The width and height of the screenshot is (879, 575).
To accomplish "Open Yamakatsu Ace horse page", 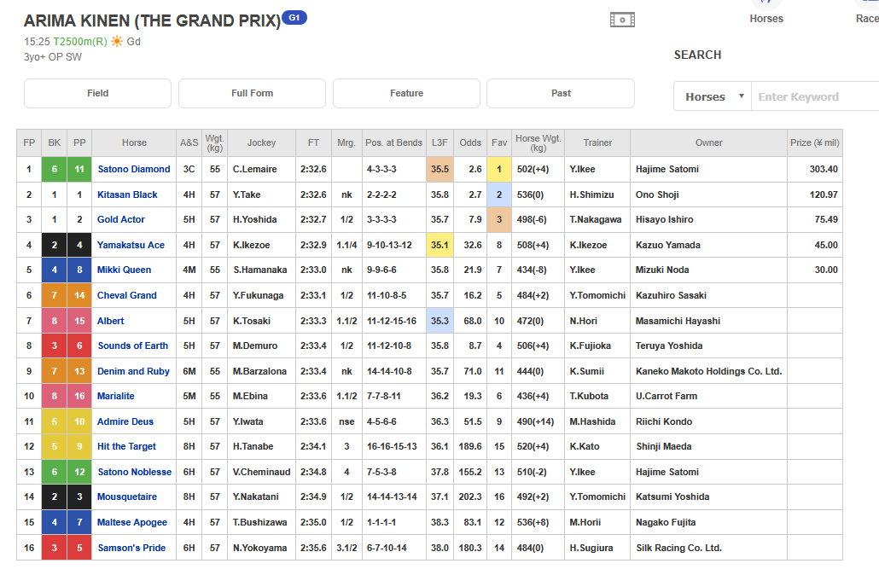I will tap(131, 245).
